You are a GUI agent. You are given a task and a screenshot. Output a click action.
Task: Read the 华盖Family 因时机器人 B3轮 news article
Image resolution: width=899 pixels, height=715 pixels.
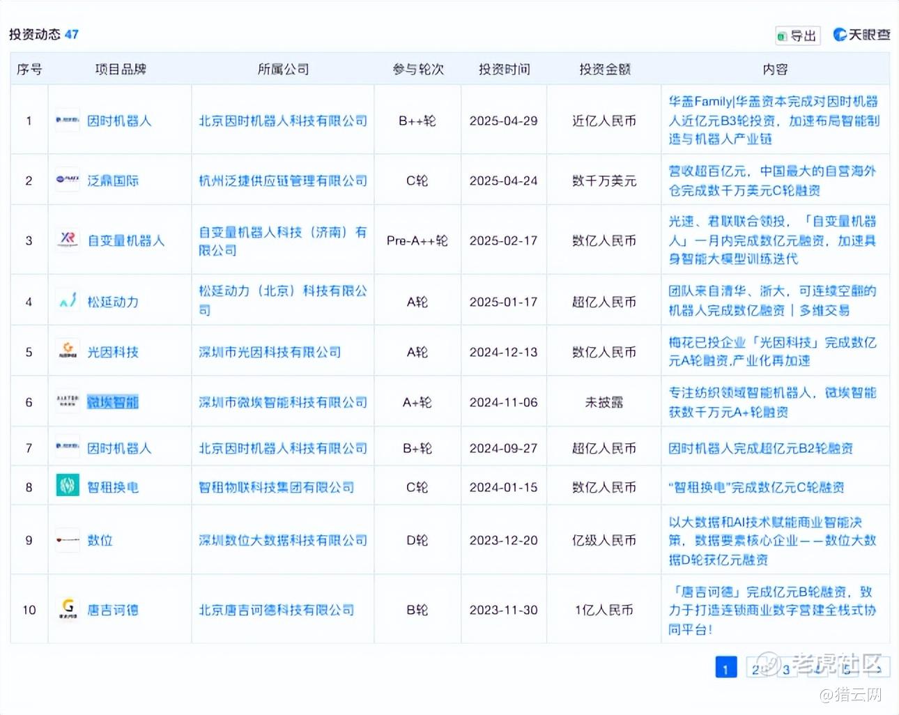(x=774, y=120)
